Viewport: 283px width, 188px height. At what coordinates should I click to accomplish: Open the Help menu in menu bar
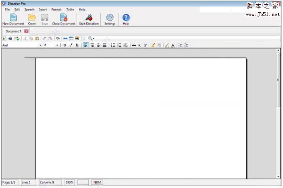tap(82, 9)
